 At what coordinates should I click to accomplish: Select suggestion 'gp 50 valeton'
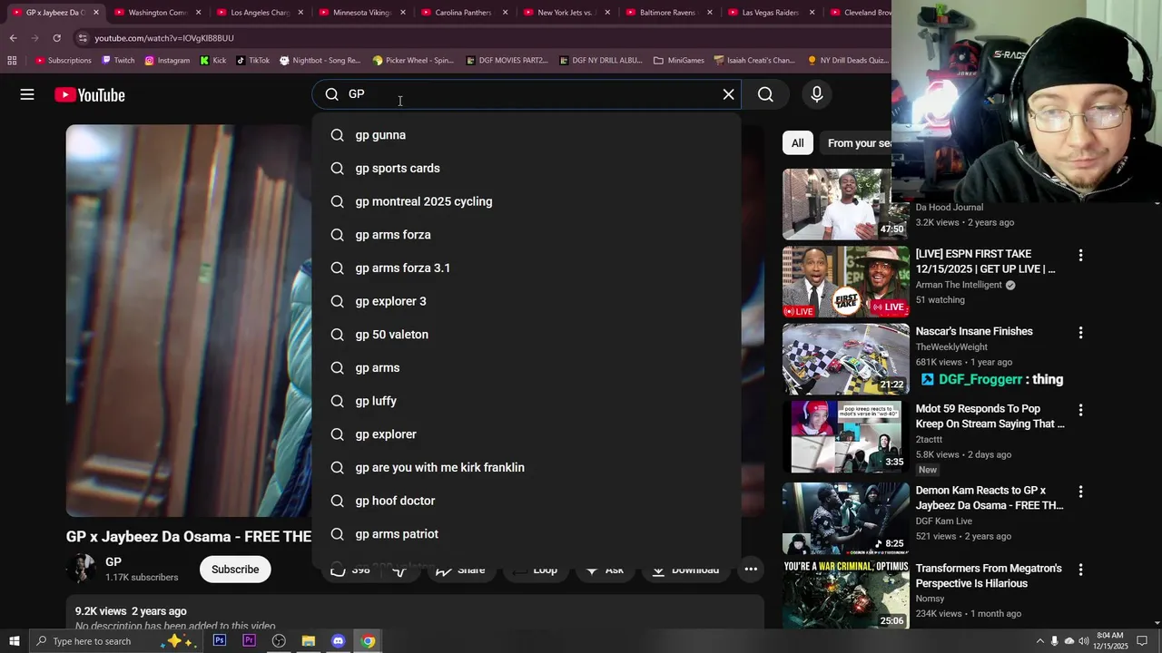coord(527,335)
